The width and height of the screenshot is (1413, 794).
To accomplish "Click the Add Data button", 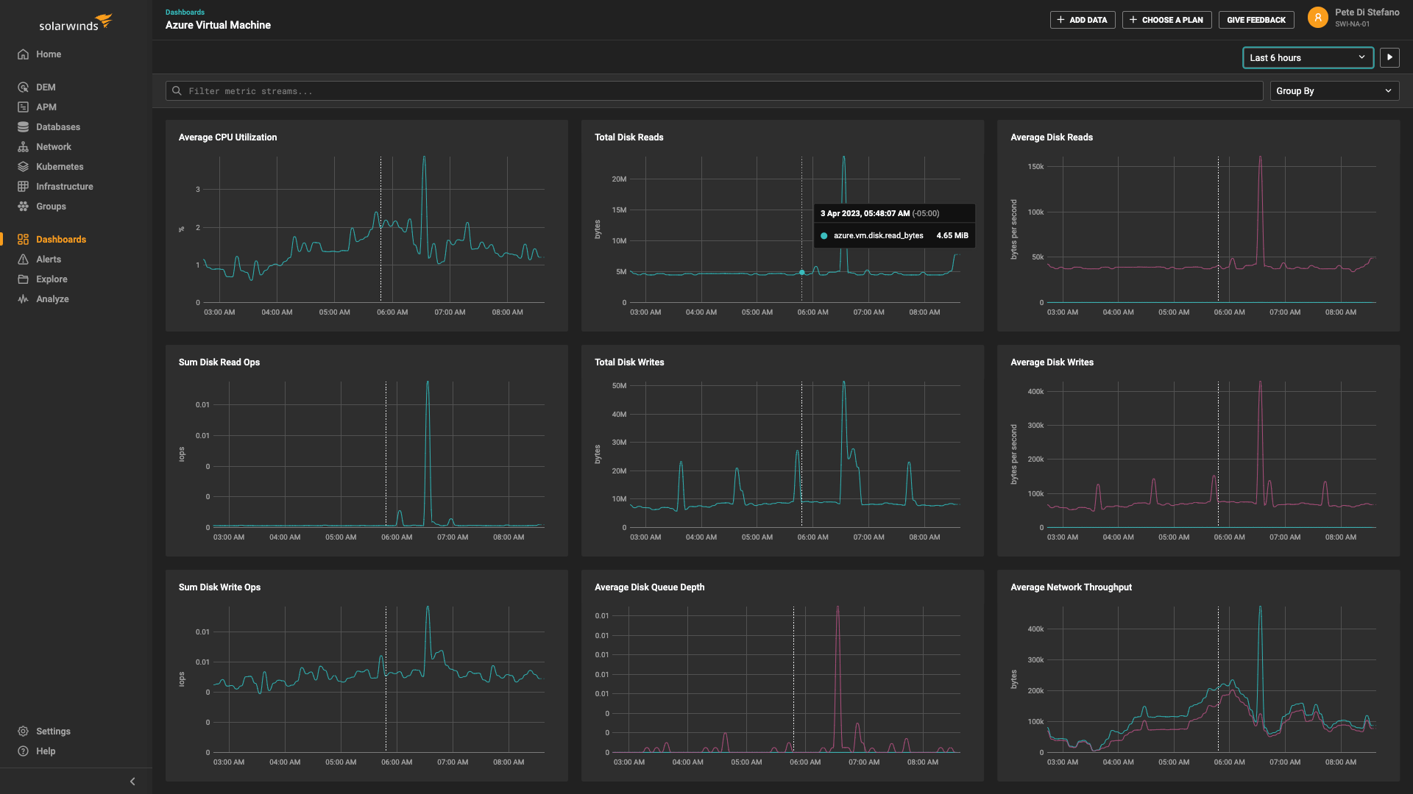I will (1082, 20).
